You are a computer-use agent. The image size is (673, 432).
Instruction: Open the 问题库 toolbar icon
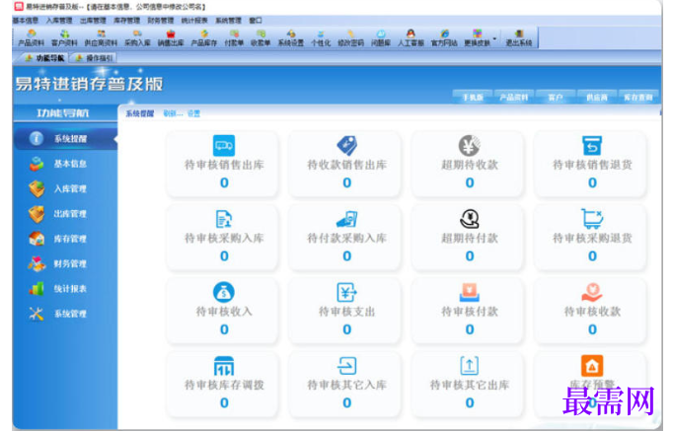(381, 38)
